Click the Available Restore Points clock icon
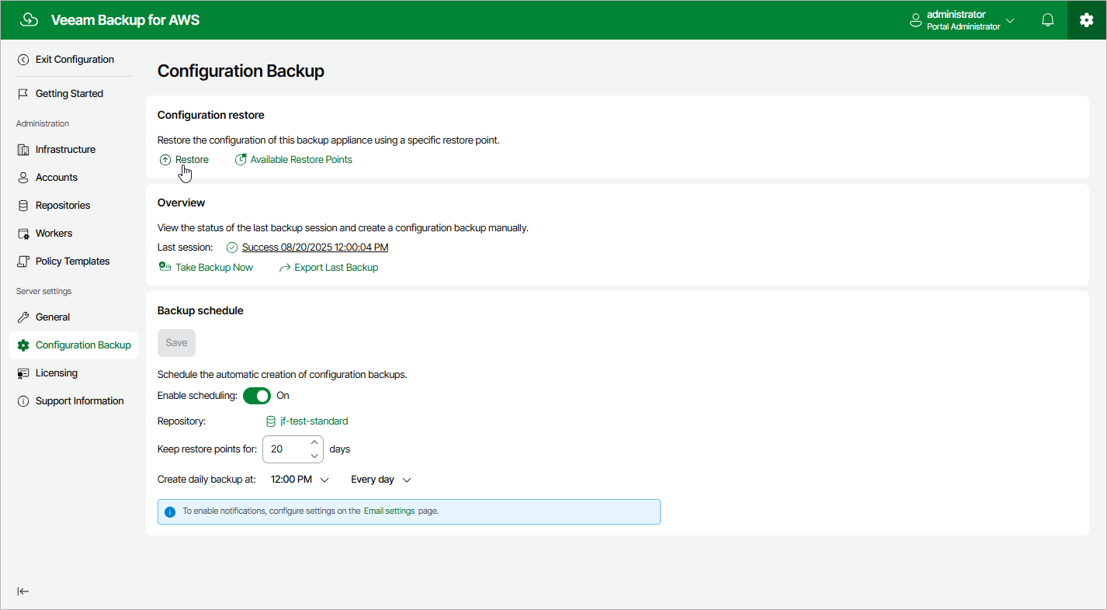The height and width of the screenshot is (610, 1107). pyautogui.click(x=241, y=160)
